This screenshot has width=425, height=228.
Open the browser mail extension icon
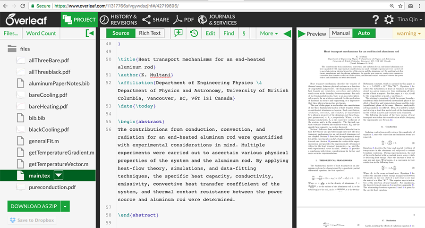[411, 6]
